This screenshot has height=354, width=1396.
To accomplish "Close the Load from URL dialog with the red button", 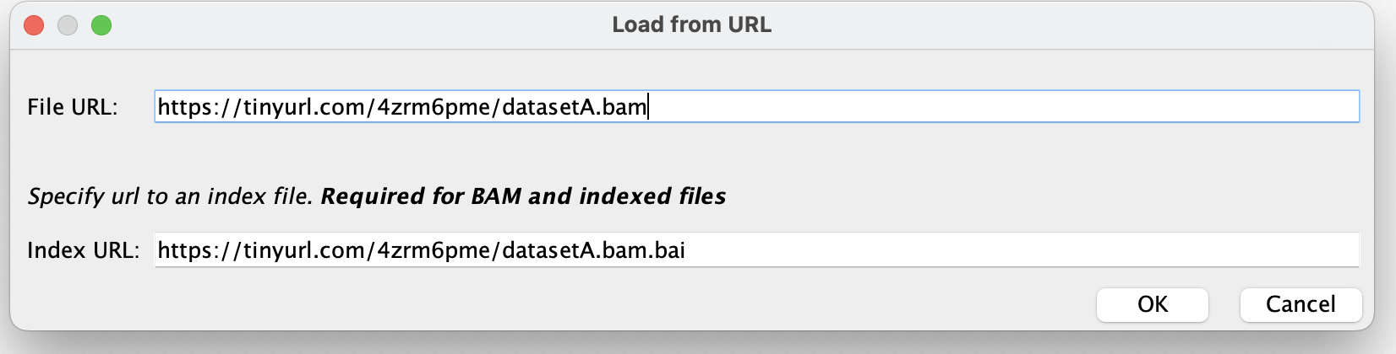I will click(34, 25).
